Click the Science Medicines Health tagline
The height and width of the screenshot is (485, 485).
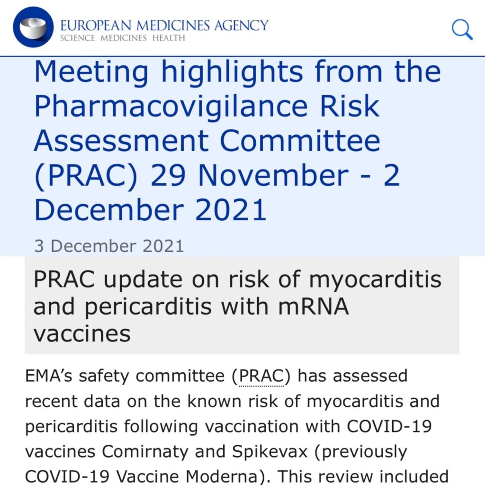pyautogui.click(x=122, y=38)
